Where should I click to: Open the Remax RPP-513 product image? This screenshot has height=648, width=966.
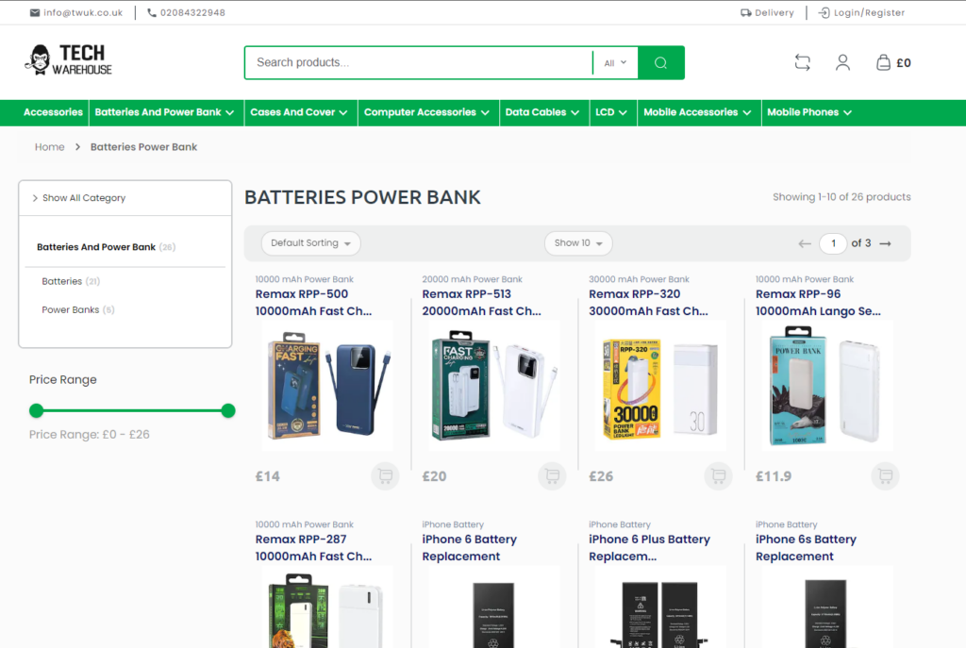click(x=494, y=386)
